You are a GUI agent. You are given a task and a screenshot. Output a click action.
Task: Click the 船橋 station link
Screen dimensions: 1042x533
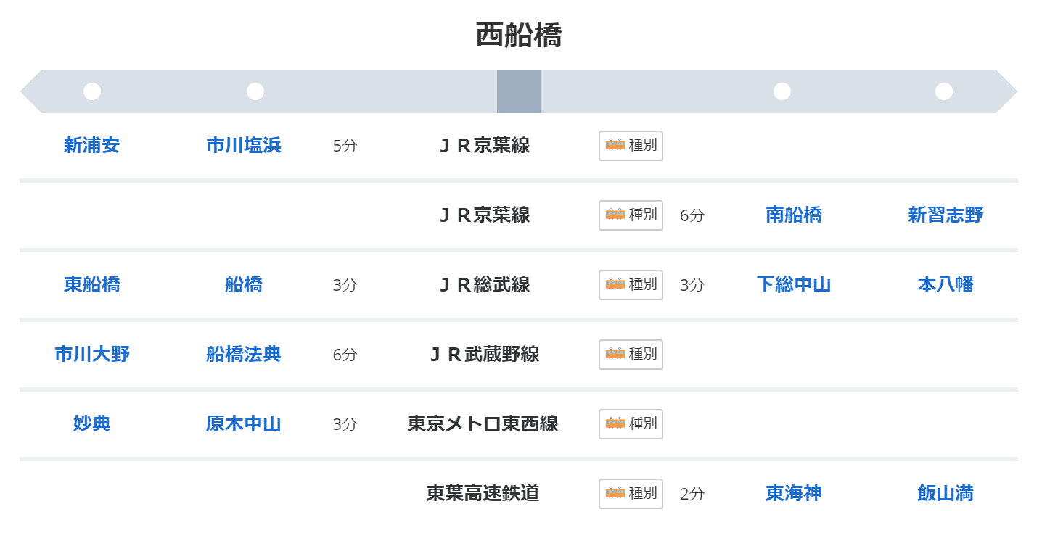pyautogui.click(x=244, y=284)
